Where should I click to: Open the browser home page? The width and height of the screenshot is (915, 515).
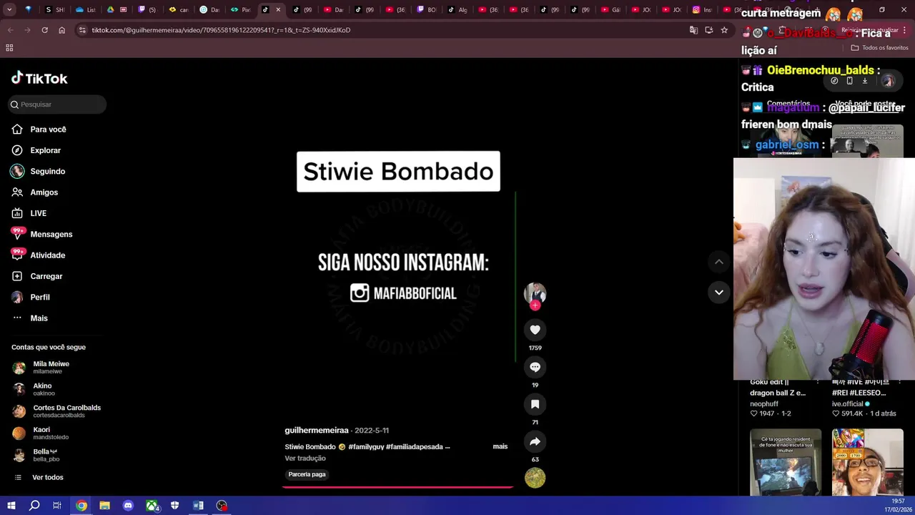[x=62, y=30]
